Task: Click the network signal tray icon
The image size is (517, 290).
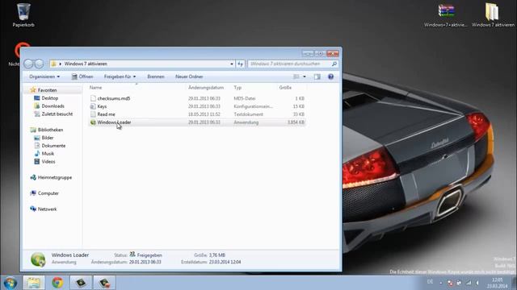Action: (x=469, y=283)
